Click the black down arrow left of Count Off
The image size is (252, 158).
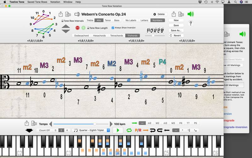tap(29, 131)
